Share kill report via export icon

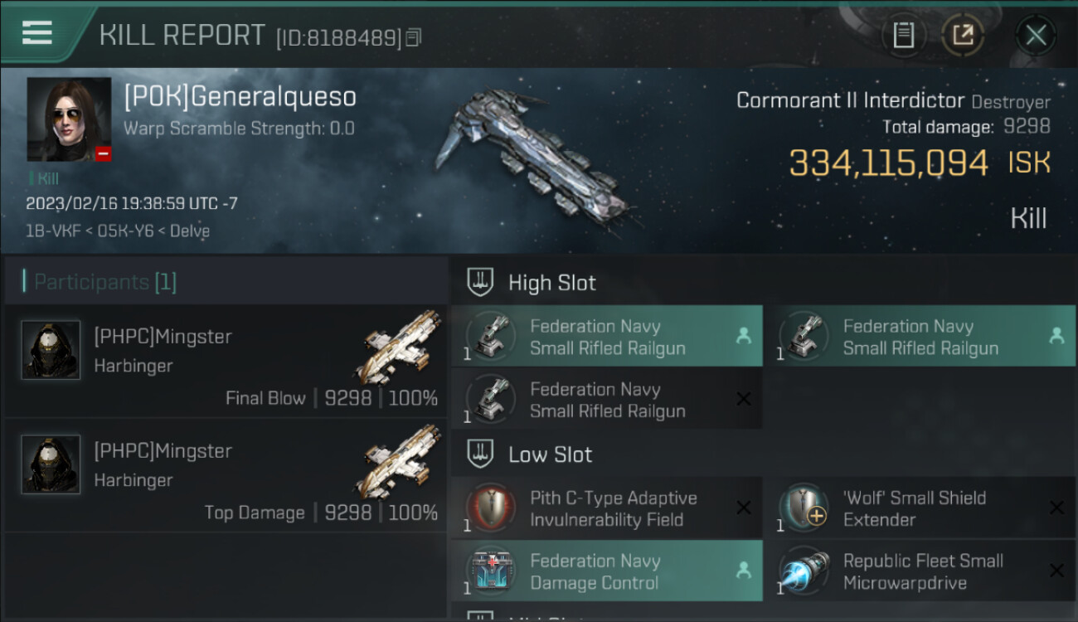963,35
